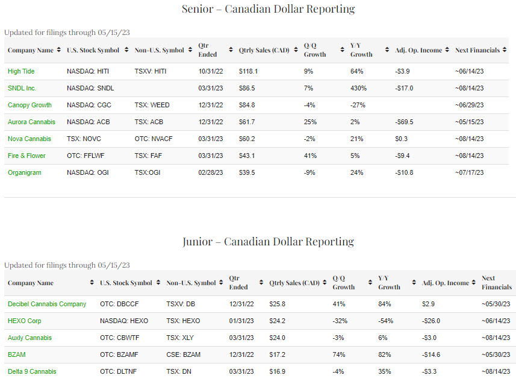Go to Aurora Cannabis company link

[31, 122]
